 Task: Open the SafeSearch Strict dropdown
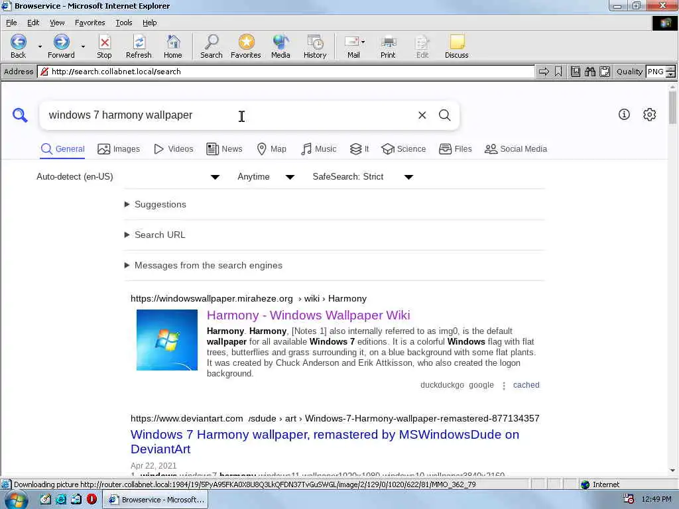pyautogui.click(x=363, y=176)
